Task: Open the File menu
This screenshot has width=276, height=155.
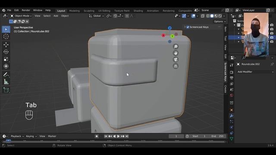Action: [9, 10]
